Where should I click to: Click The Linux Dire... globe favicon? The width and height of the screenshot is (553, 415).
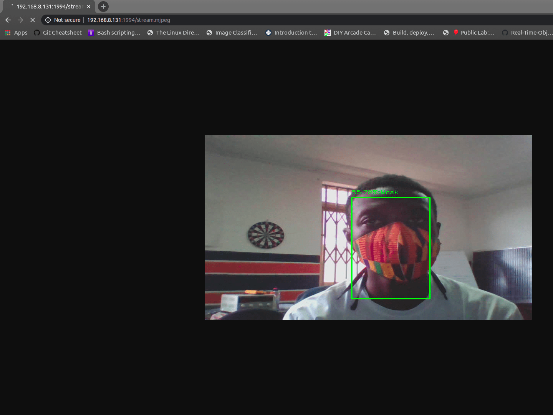150,33
